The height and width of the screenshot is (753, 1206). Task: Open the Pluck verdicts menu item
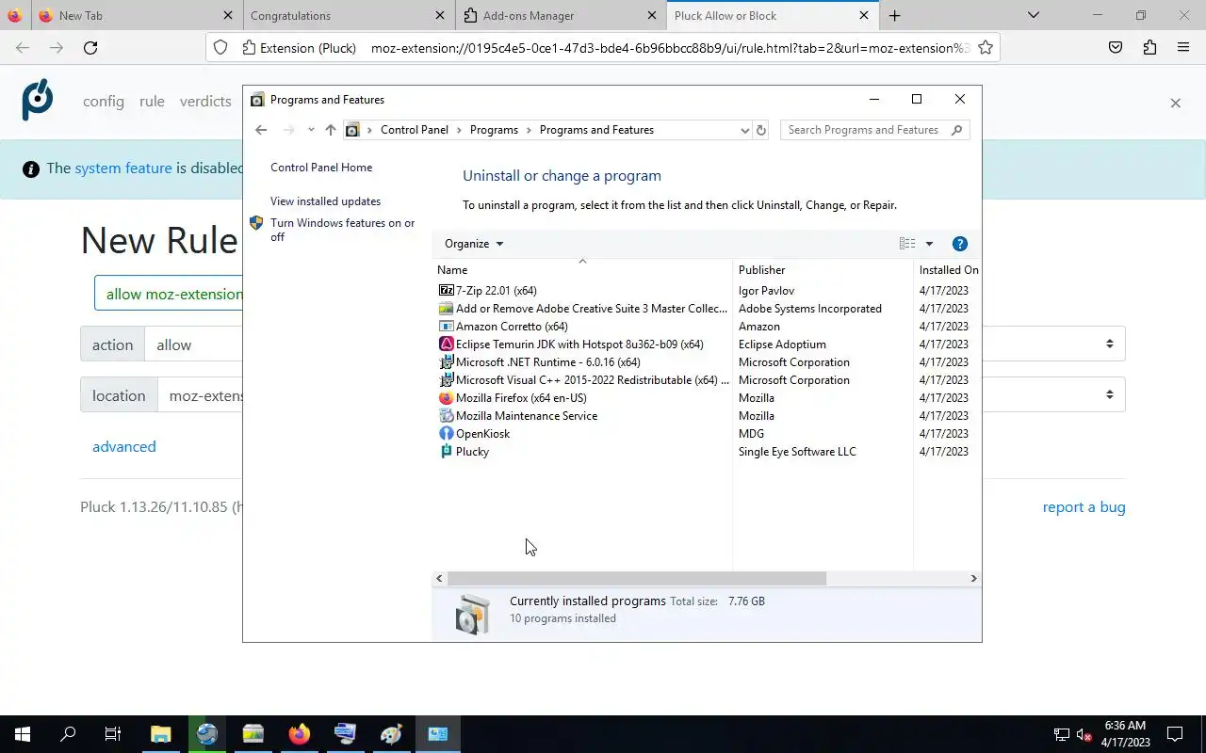pyautogui.click(x=205, y=102)
